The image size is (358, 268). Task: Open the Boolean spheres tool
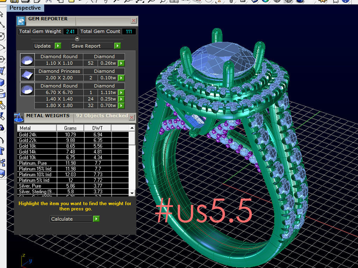(x=2, y=128)
